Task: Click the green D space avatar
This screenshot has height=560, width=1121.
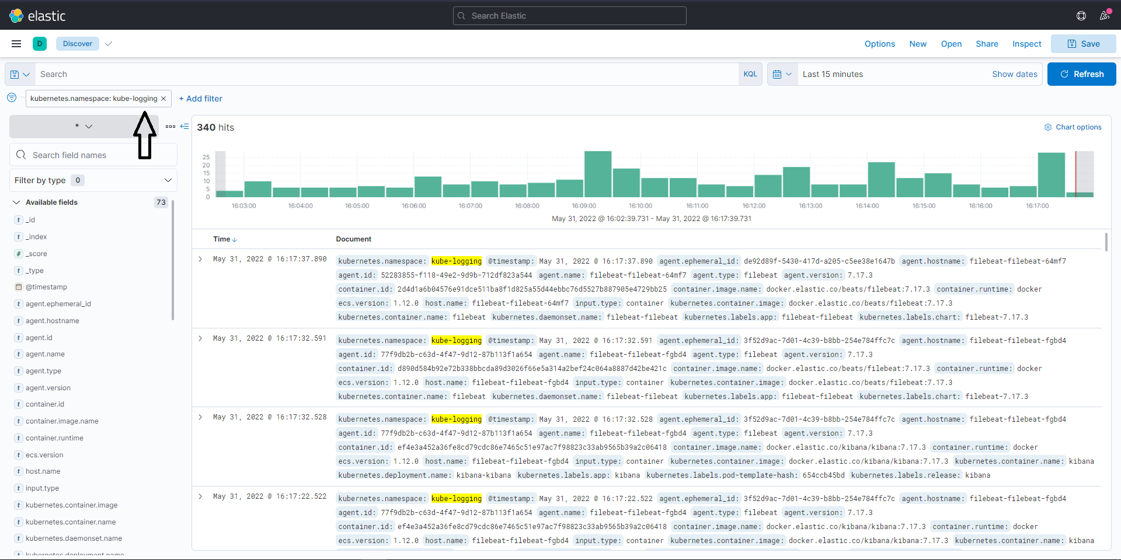Action: (40, 44)
